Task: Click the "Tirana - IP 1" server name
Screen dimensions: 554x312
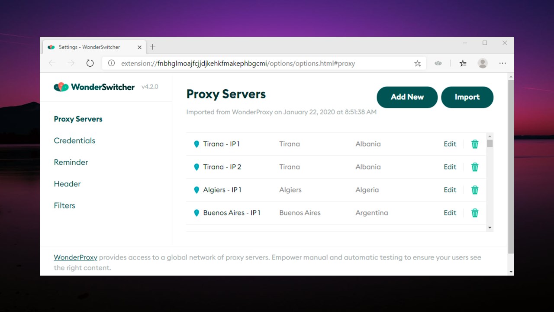Action: (221, 144)
